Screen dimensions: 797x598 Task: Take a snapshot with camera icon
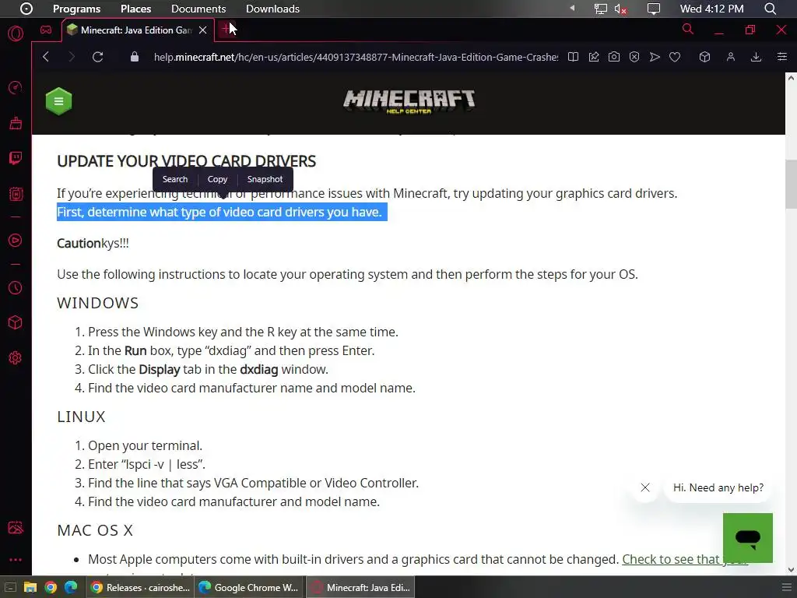tap(614, 57)
